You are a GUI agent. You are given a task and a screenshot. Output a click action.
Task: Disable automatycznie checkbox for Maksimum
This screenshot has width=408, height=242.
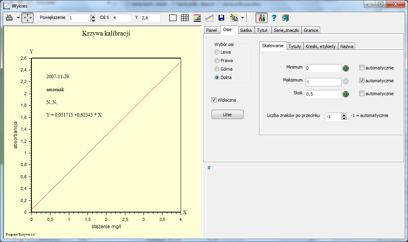[362, 80]
